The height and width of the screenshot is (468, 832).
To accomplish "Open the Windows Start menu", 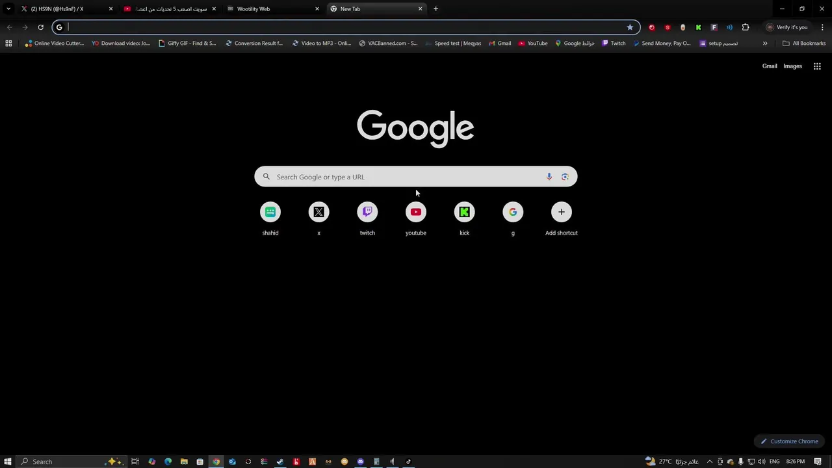I will [8, 461].
